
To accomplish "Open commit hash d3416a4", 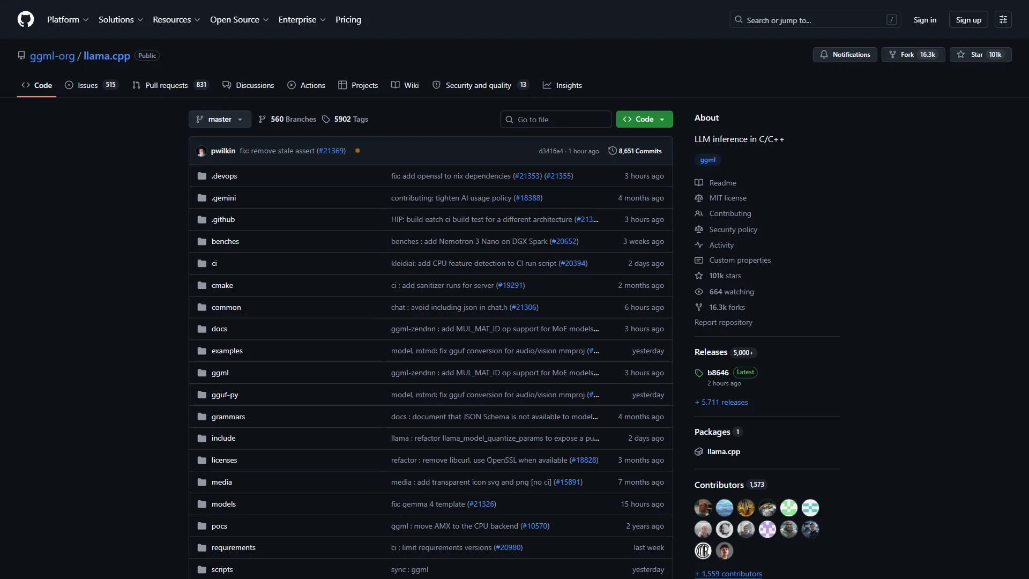I will point(551,151).
